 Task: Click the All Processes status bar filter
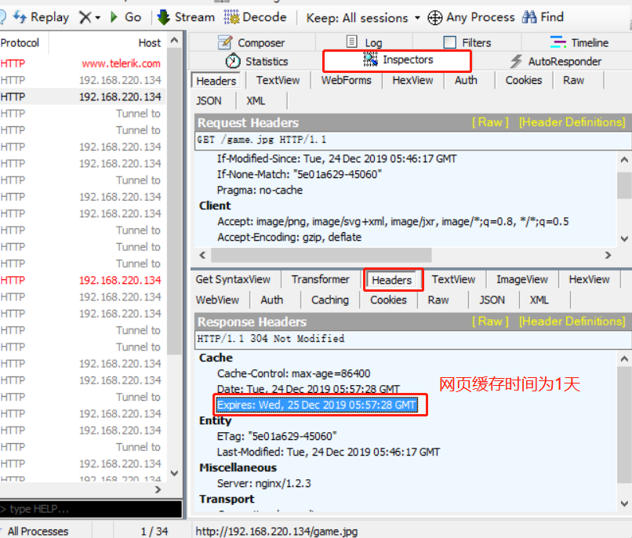[x=38, y=531]
